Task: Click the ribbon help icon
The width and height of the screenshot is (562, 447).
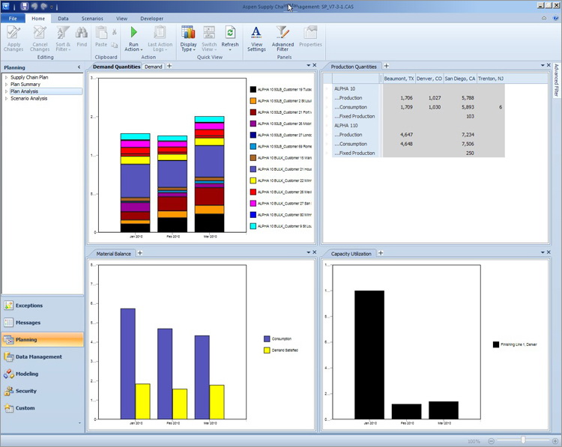Action: point(556,18)
